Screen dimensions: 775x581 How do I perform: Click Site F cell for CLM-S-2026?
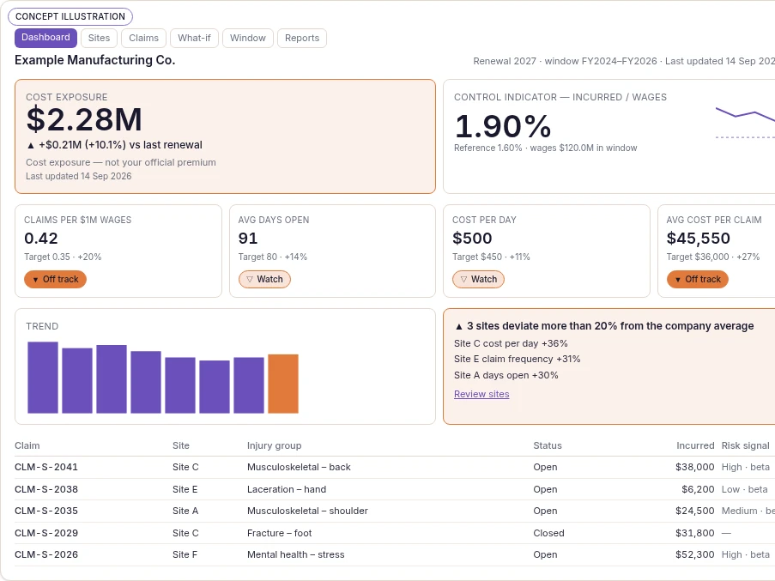point(185,554)
